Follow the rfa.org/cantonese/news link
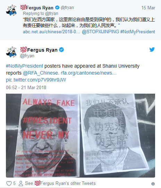This screenshot has height=188, width=161. click(88, 73)
